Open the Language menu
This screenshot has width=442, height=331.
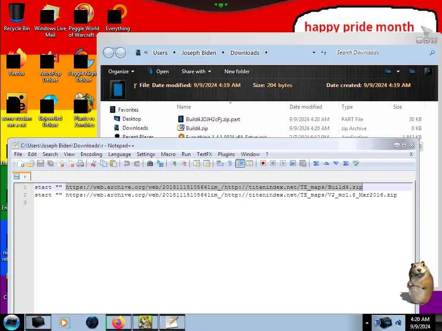120,154
